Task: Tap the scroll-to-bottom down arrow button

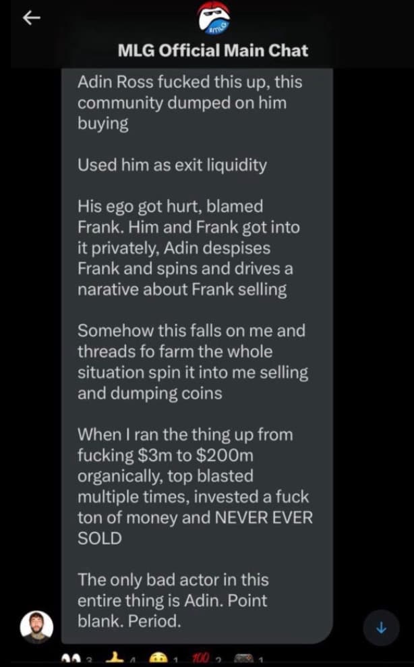Action: (381, 627)
